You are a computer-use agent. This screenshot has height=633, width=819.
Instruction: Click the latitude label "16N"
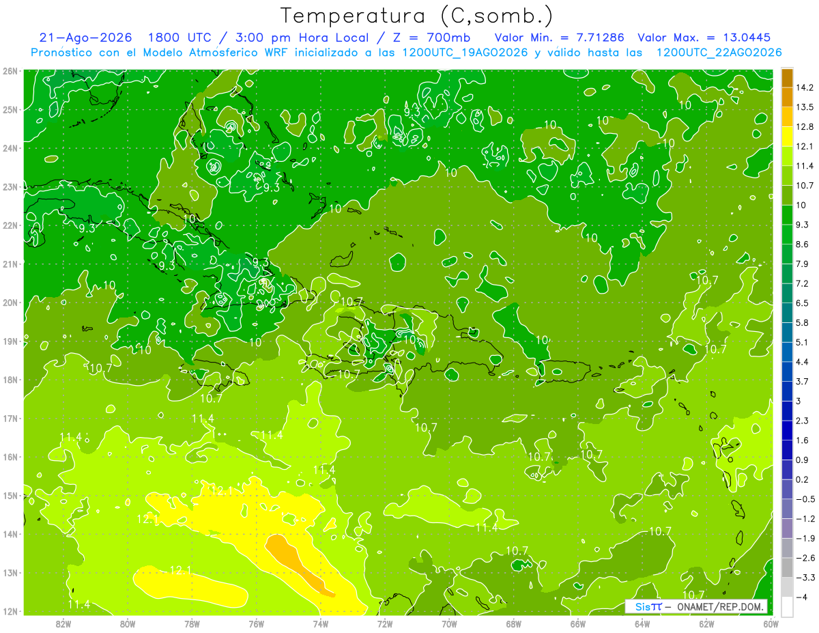coord(10,457)
